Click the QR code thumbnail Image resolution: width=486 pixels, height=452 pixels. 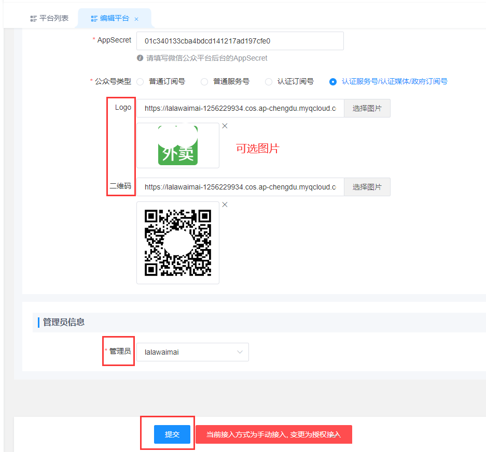[178, 243]
